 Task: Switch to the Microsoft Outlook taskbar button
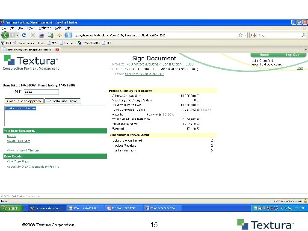pyautogui.click(x=85, y=208)
